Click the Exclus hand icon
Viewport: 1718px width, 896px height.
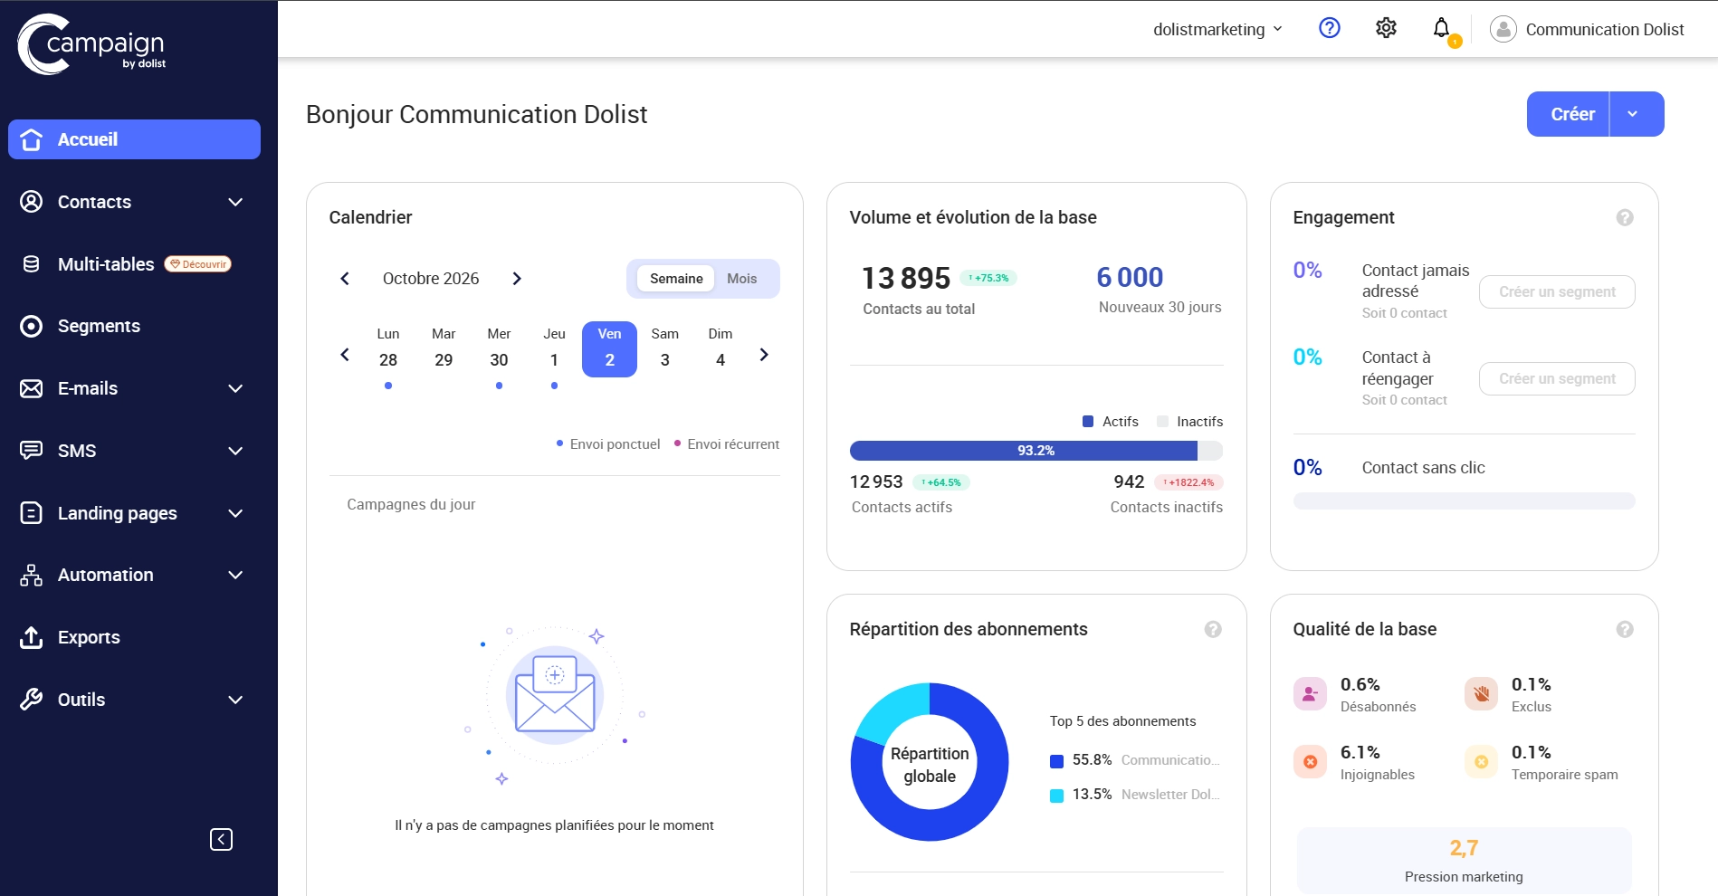point(1481,694)
